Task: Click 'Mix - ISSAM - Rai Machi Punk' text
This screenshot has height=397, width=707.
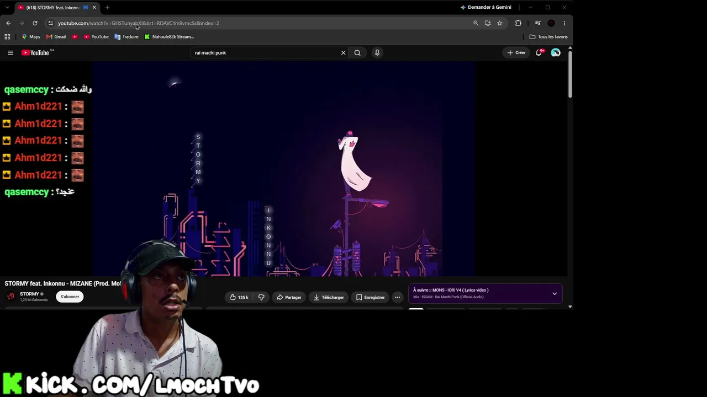Action: coord(448,297)
